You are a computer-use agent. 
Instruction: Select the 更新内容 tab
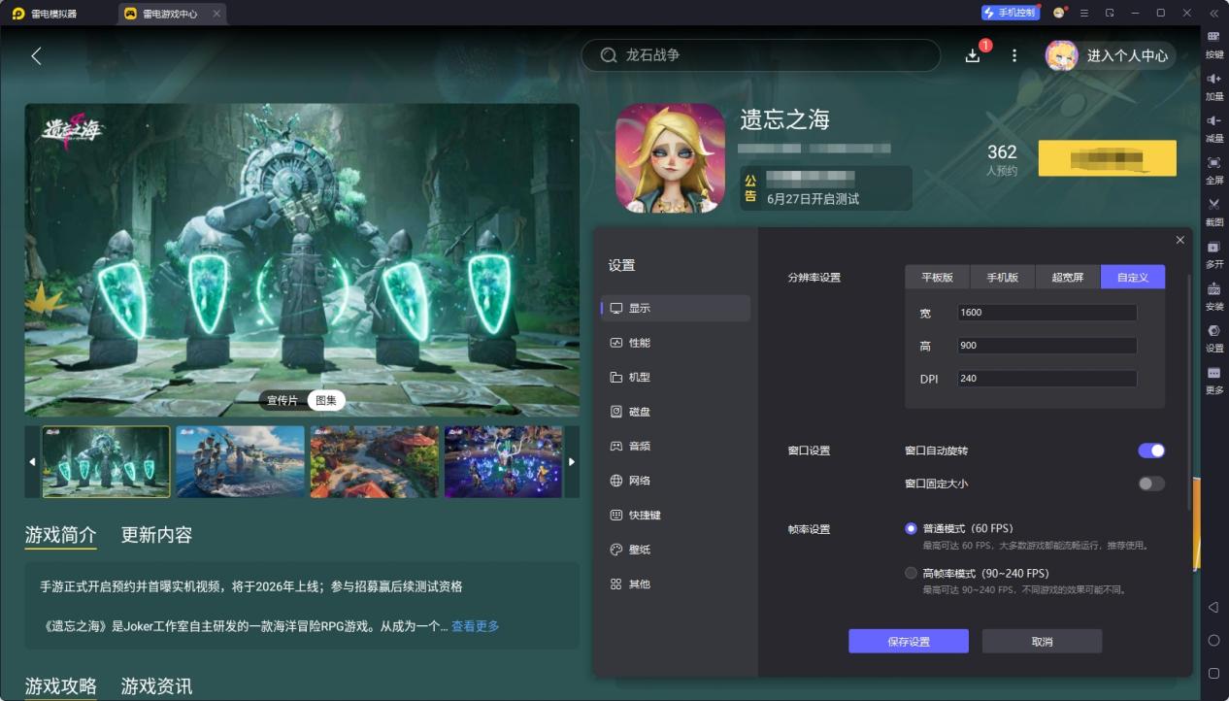[156, 535]
